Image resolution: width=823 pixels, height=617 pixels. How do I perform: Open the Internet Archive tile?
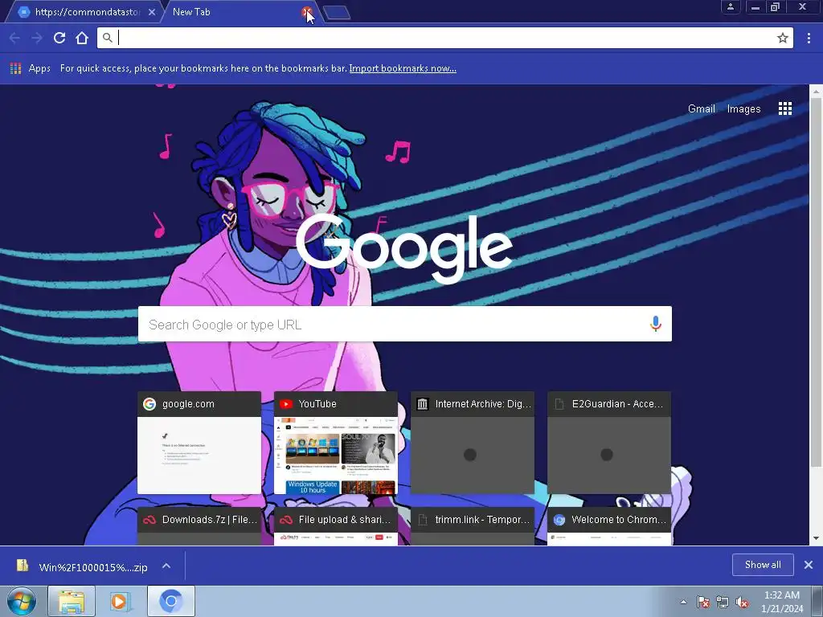(473, 443)
